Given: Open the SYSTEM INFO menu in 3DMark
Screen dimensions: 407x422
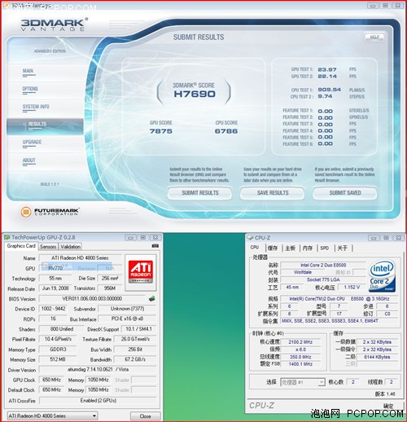Looking at the screenshot, I should [36, 107].
